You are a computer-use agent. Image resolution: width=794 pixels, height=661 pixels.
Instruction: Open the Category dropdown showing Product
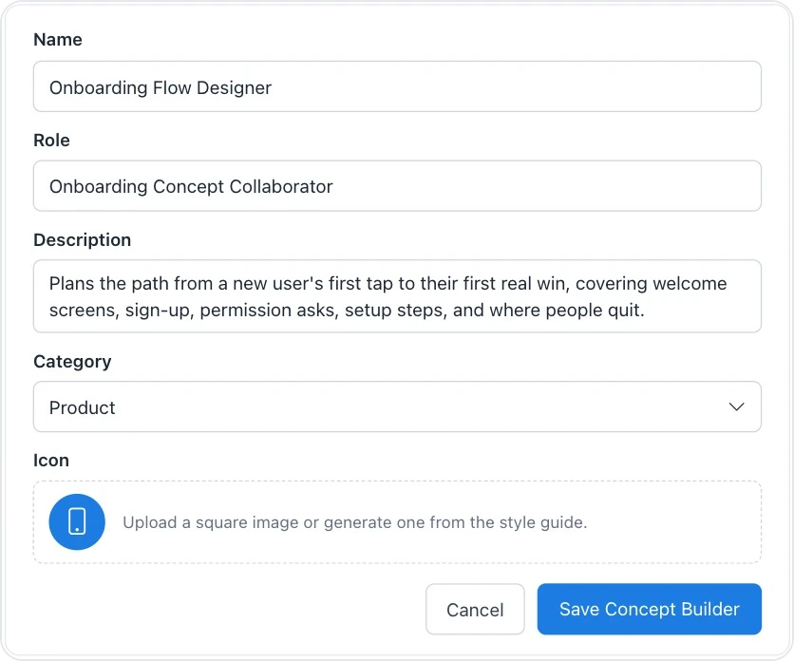coord(397,406)
